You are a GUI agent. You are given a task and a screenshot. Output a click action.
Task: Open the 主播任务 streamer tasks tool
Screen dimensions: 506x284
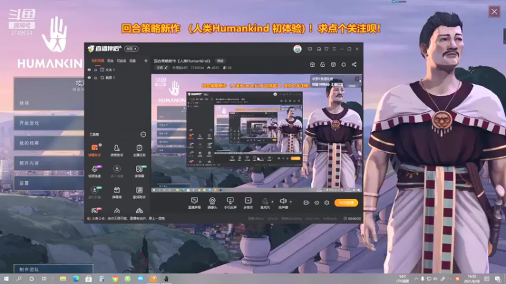tap(139, 150)
